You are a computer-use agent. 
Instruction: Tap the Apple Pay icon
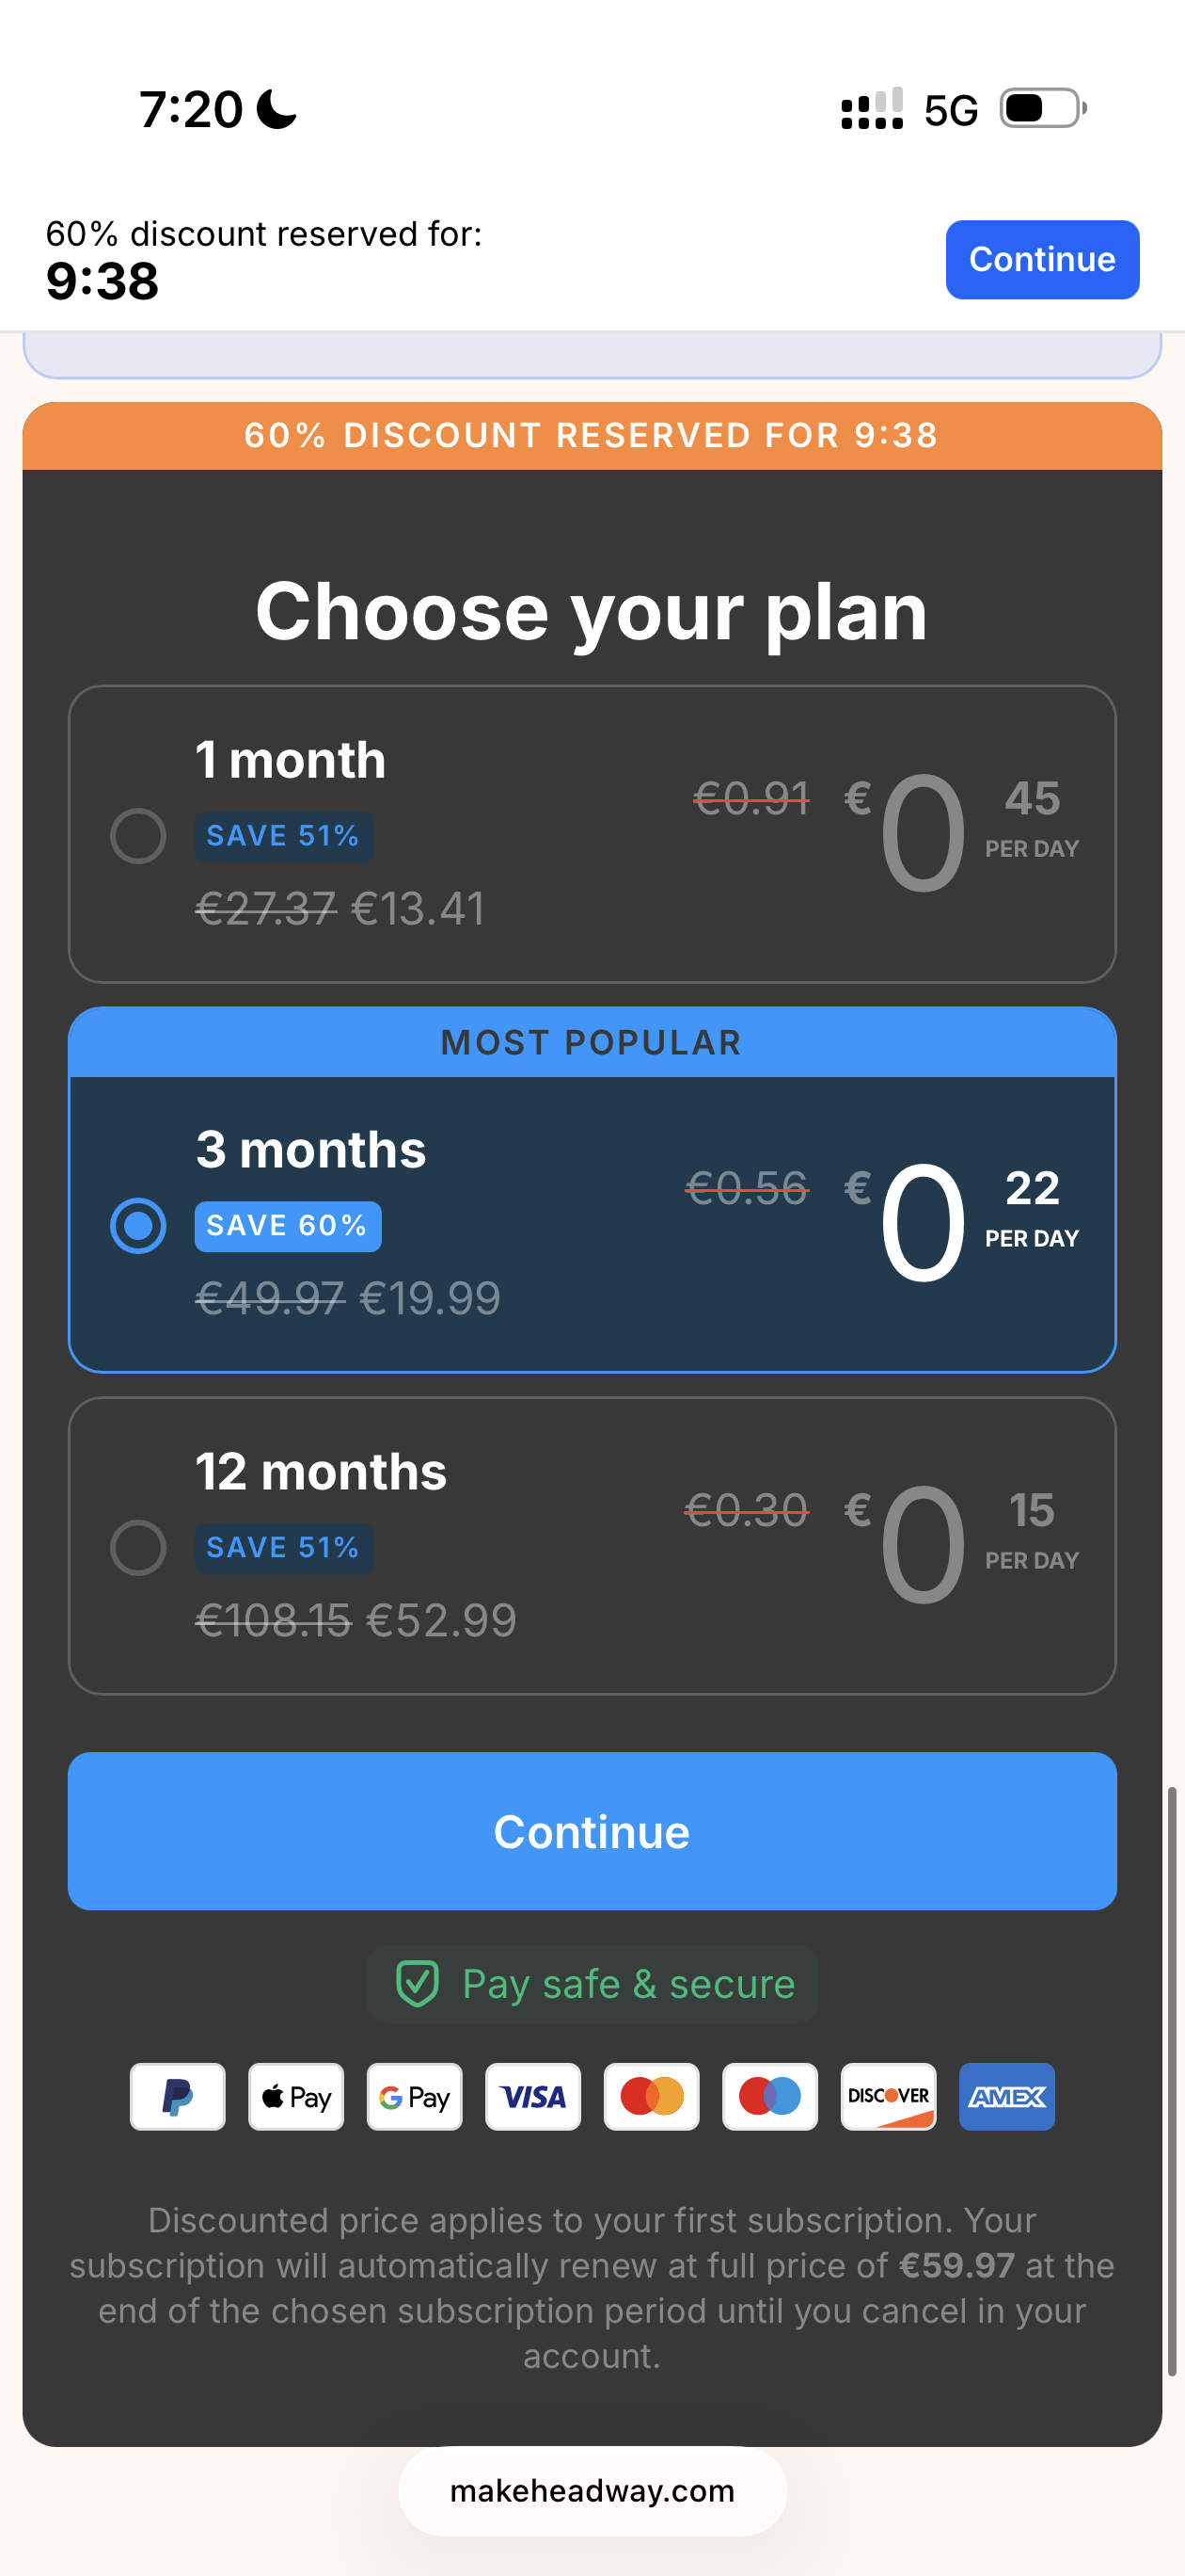(x=295, y=2096)
